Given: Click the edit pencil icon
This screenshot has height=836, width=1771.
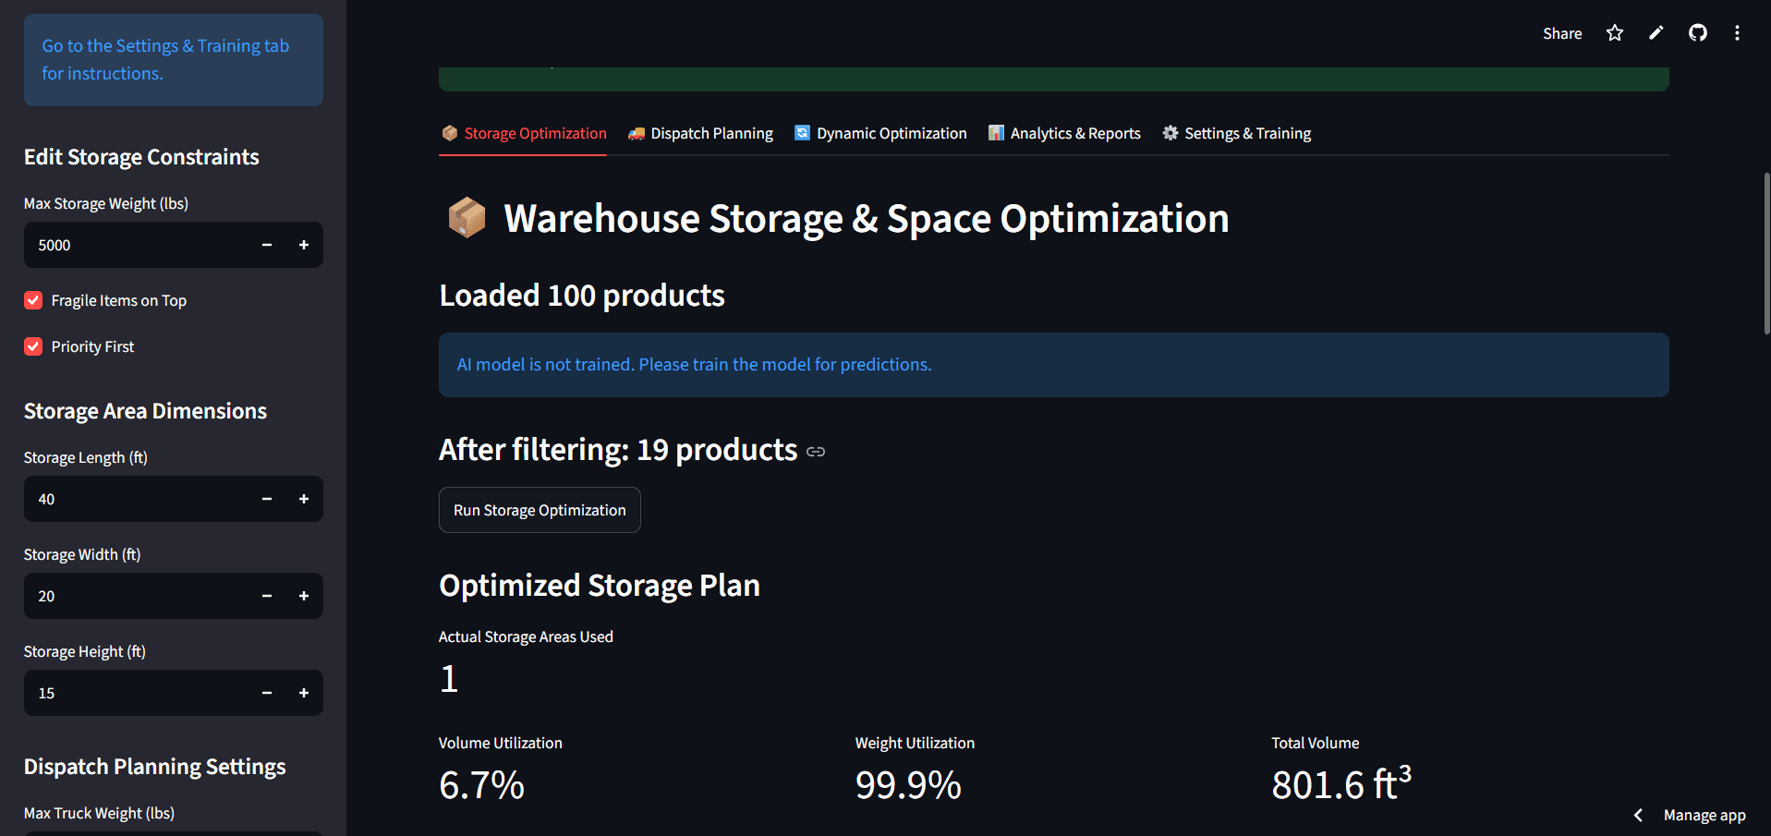Looking at the screenshot, I should [x=1656, y=33].
